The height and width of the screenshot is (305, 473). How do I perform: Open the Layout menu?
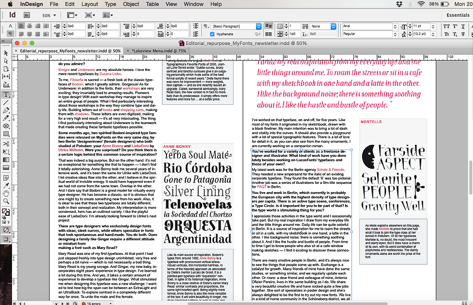point(90,4)
